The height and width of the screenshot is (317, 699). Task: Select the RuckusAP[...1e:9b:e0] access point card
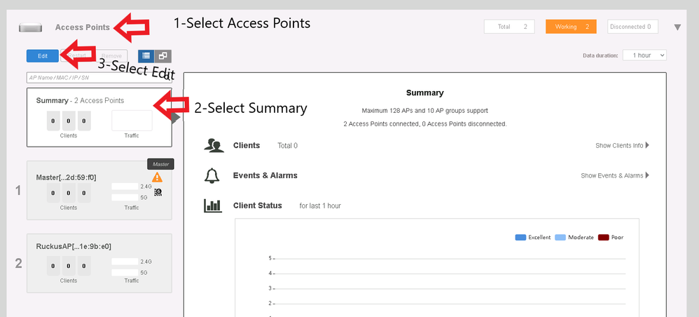99,263
